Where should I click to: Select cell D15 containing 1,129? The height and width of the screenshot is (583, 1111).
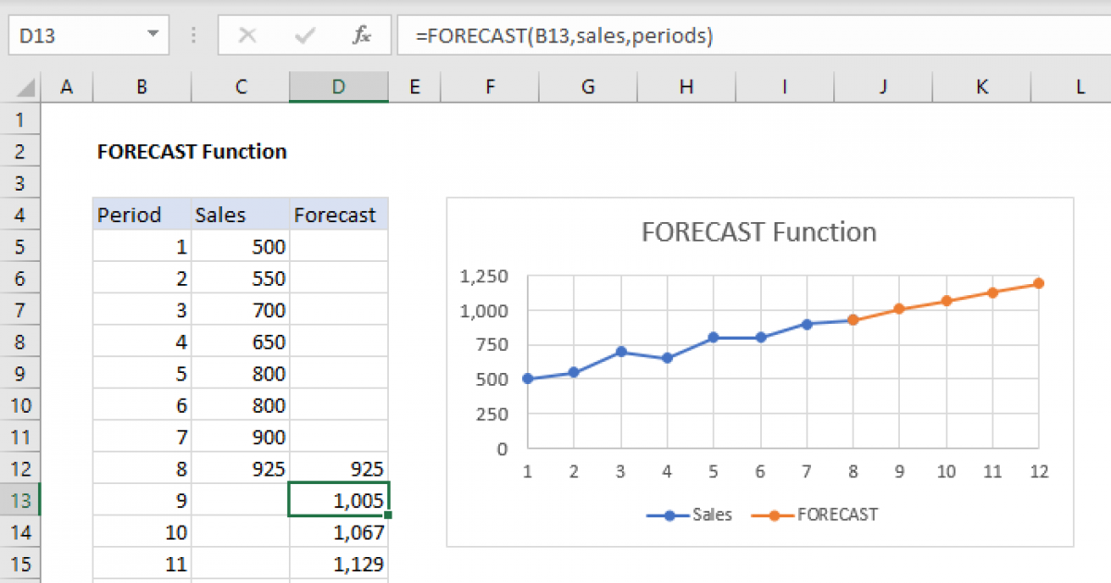click(338, 563)
